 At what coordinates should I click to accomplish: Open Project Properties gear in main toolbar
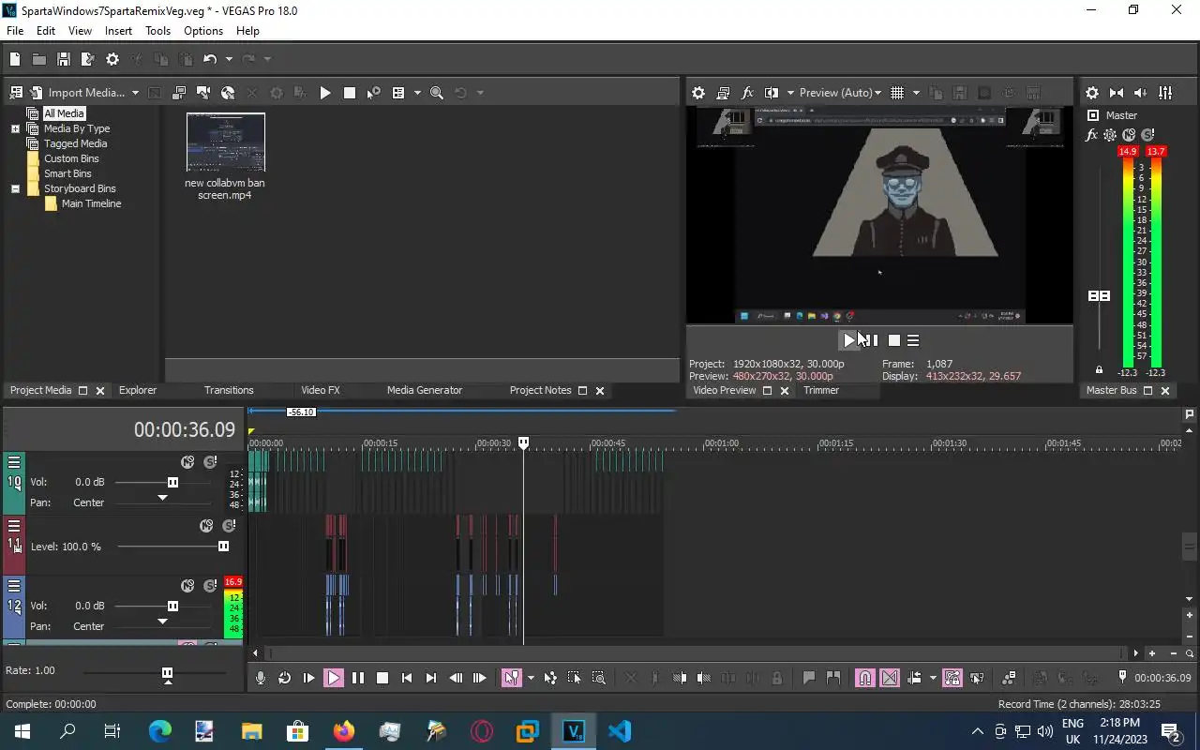112,59
